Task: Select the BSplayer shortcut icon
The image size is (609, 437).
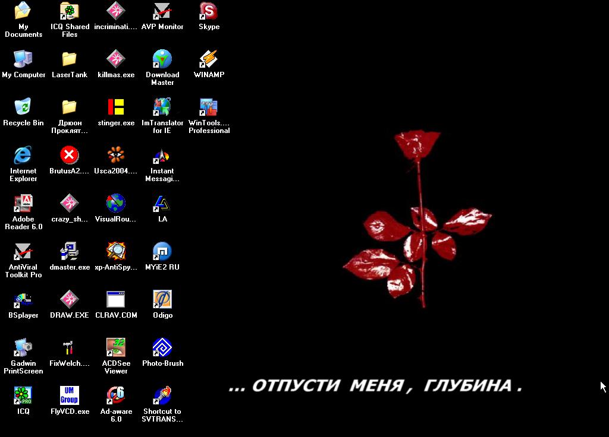Action: [x=23, y=299]
